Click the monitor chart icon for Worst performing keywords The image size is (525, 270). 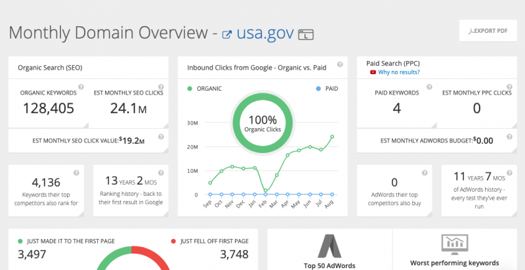coord(454,244)
